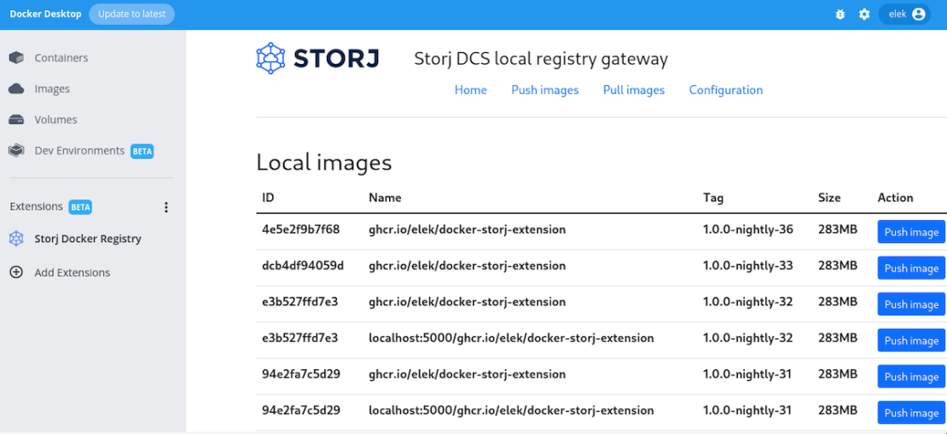Switch to the Push images tab
The image size is (947, 434).
tap(544, 90)
